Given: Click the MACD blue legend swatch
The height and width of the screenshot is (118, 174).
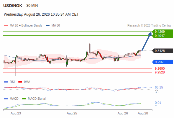Looking at the screenshot, I should coord(6,99).
